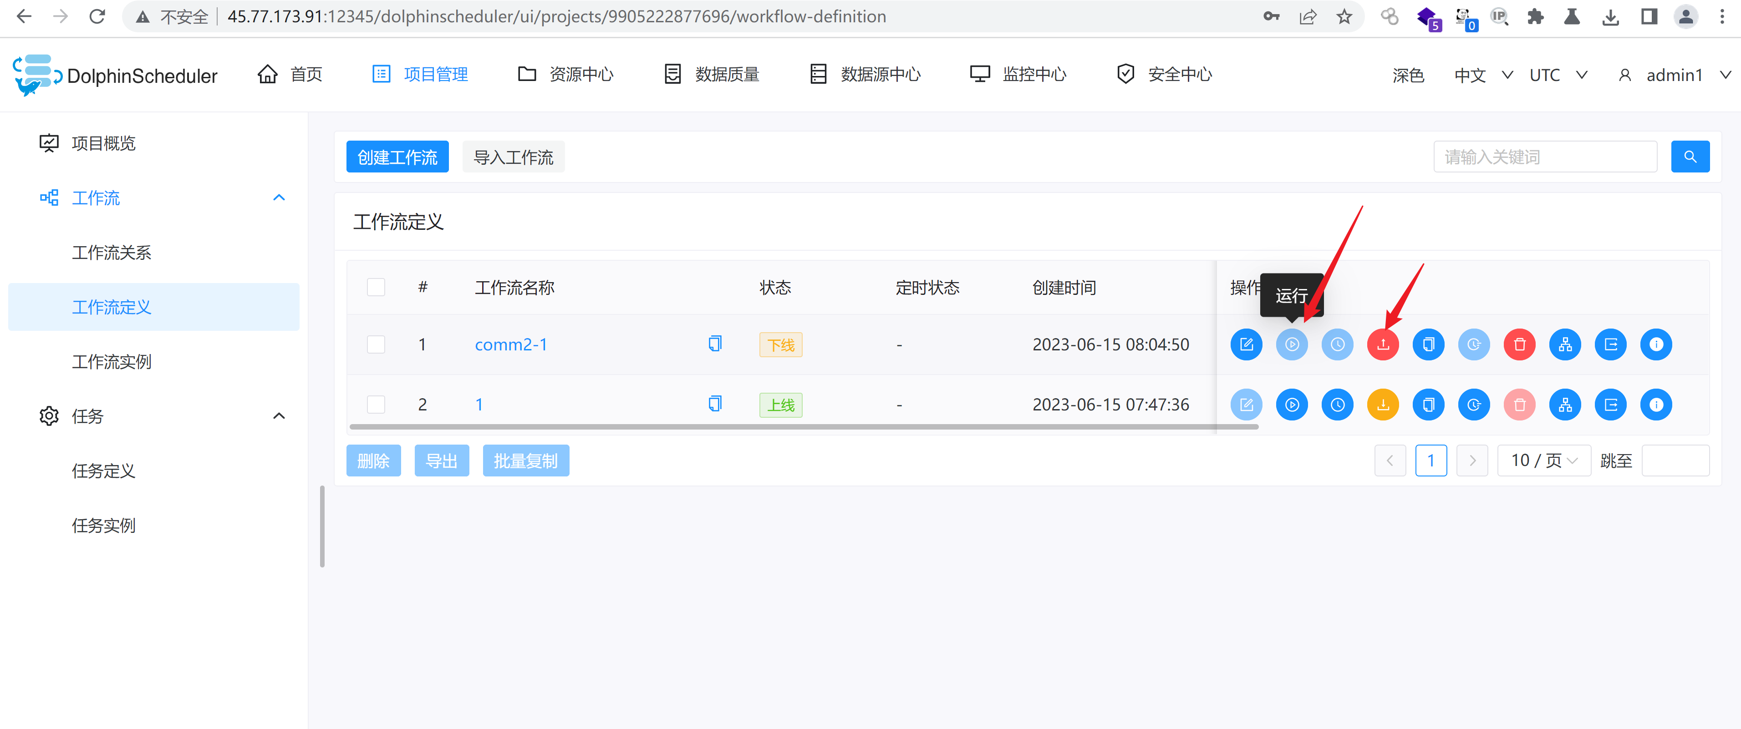Click the red online/publish icon for comm2-1
1741x729 pixels.
(x=1382, y=344)
